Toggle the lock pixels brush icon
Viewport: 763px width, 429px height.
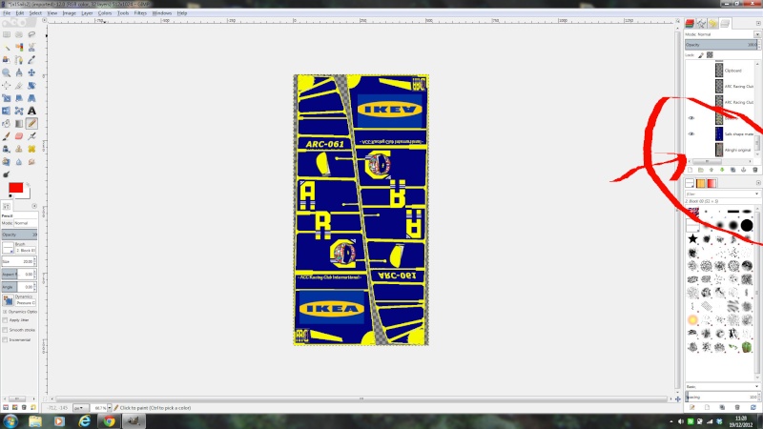pos(701,55)
